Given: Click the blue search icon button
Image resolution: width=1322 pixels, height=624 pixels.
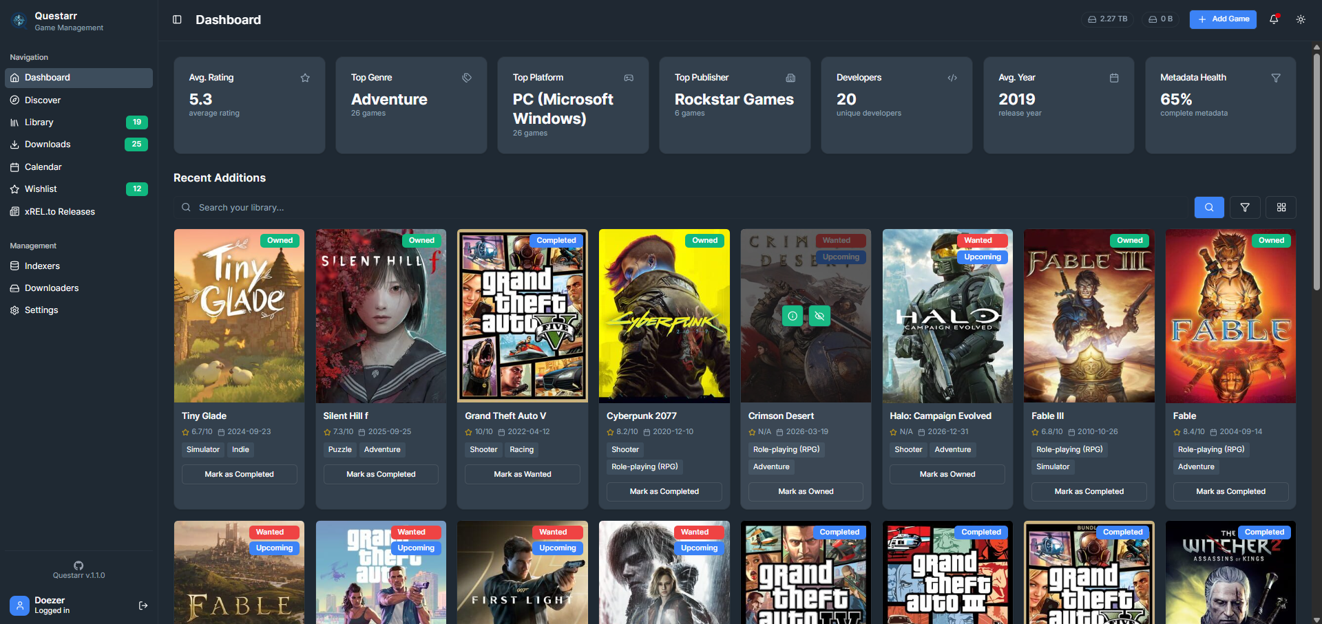Looking at the screenshot, I should point(1208,207).
